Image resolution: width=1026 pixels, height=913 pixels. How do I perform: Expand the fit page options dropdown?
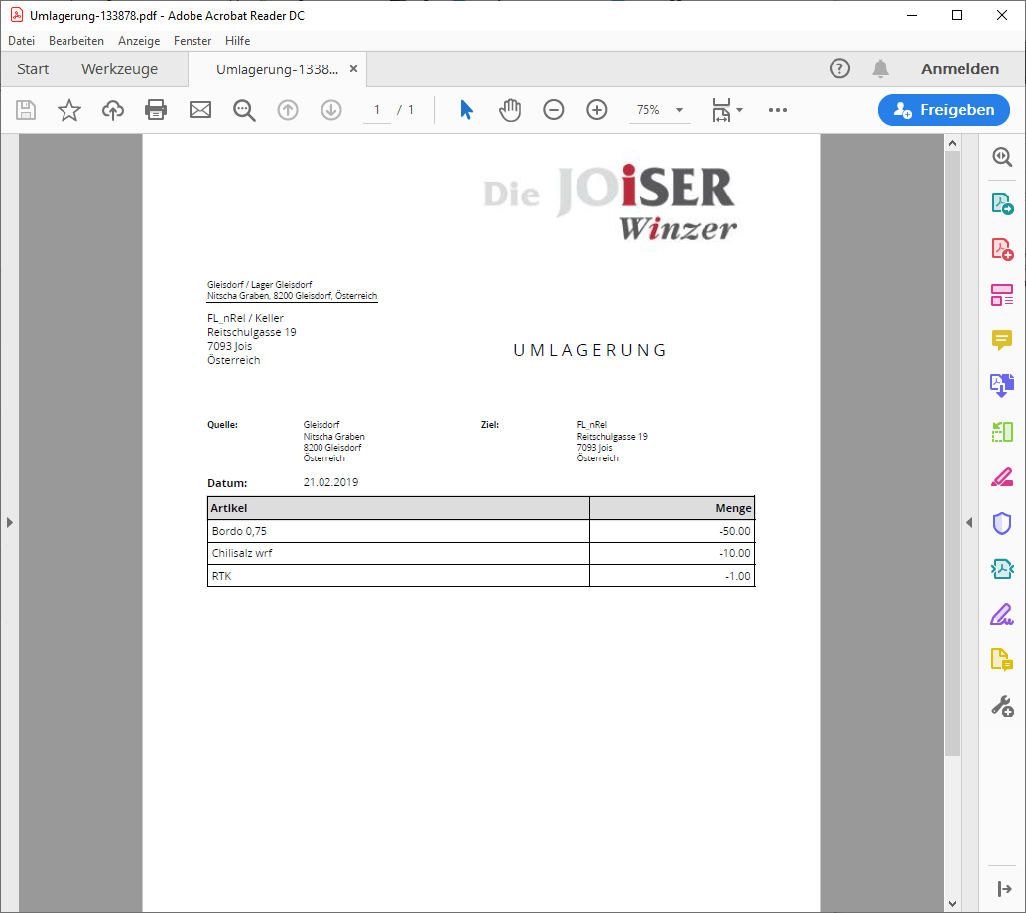click(739, 110)
